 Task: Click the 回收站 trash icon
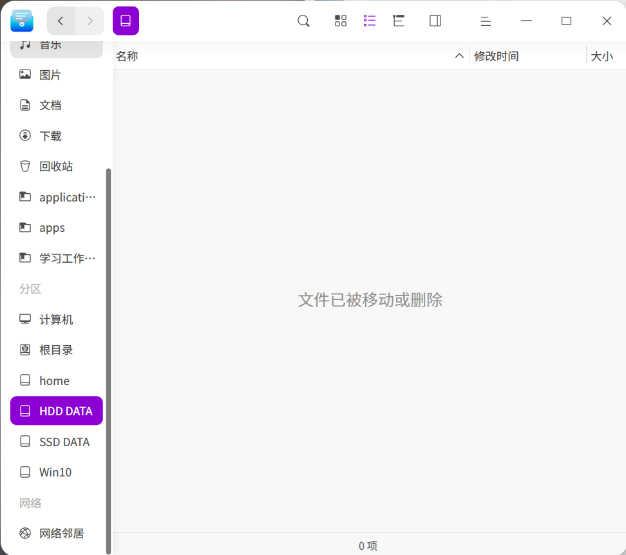click(24, 166)
